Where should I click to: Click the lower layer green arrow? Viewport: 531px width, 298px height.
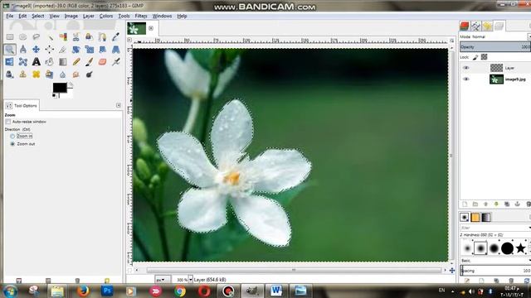pos(496,204)
